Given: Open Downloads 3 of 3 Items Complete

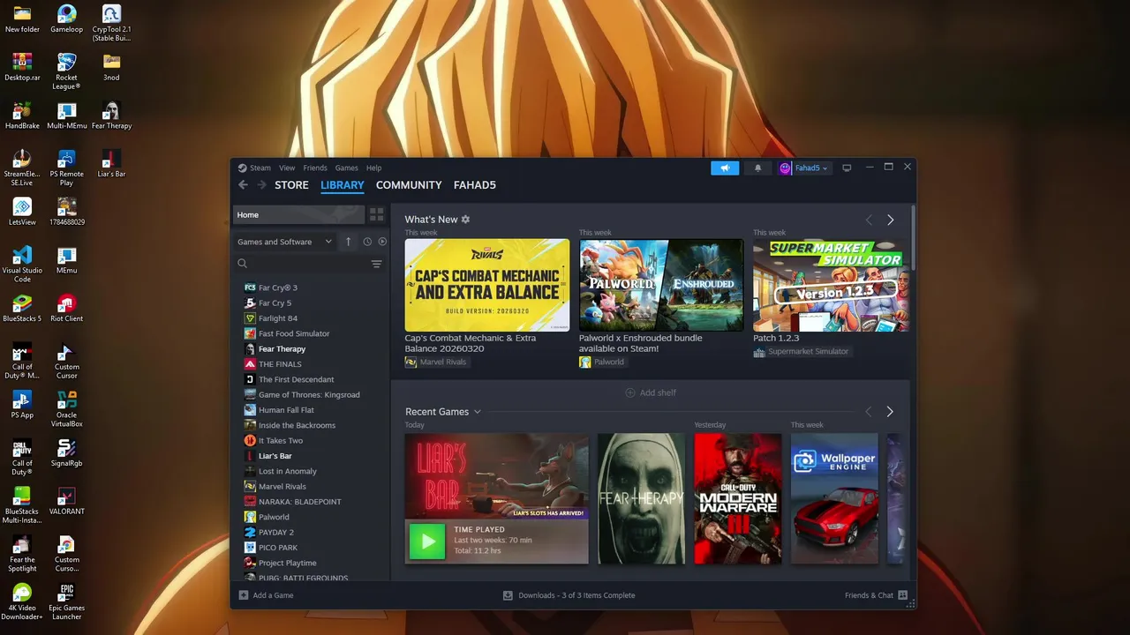Looking at the screenshot, I should [x=576, y=595].
